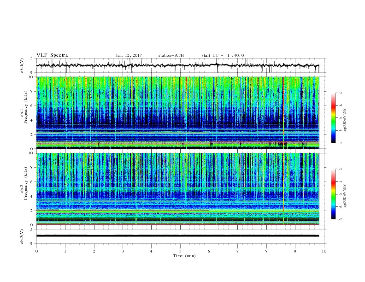Click the "VLF Spectra" title text
The width and height of the screenshot is (365, 282).
click(52, 55)
